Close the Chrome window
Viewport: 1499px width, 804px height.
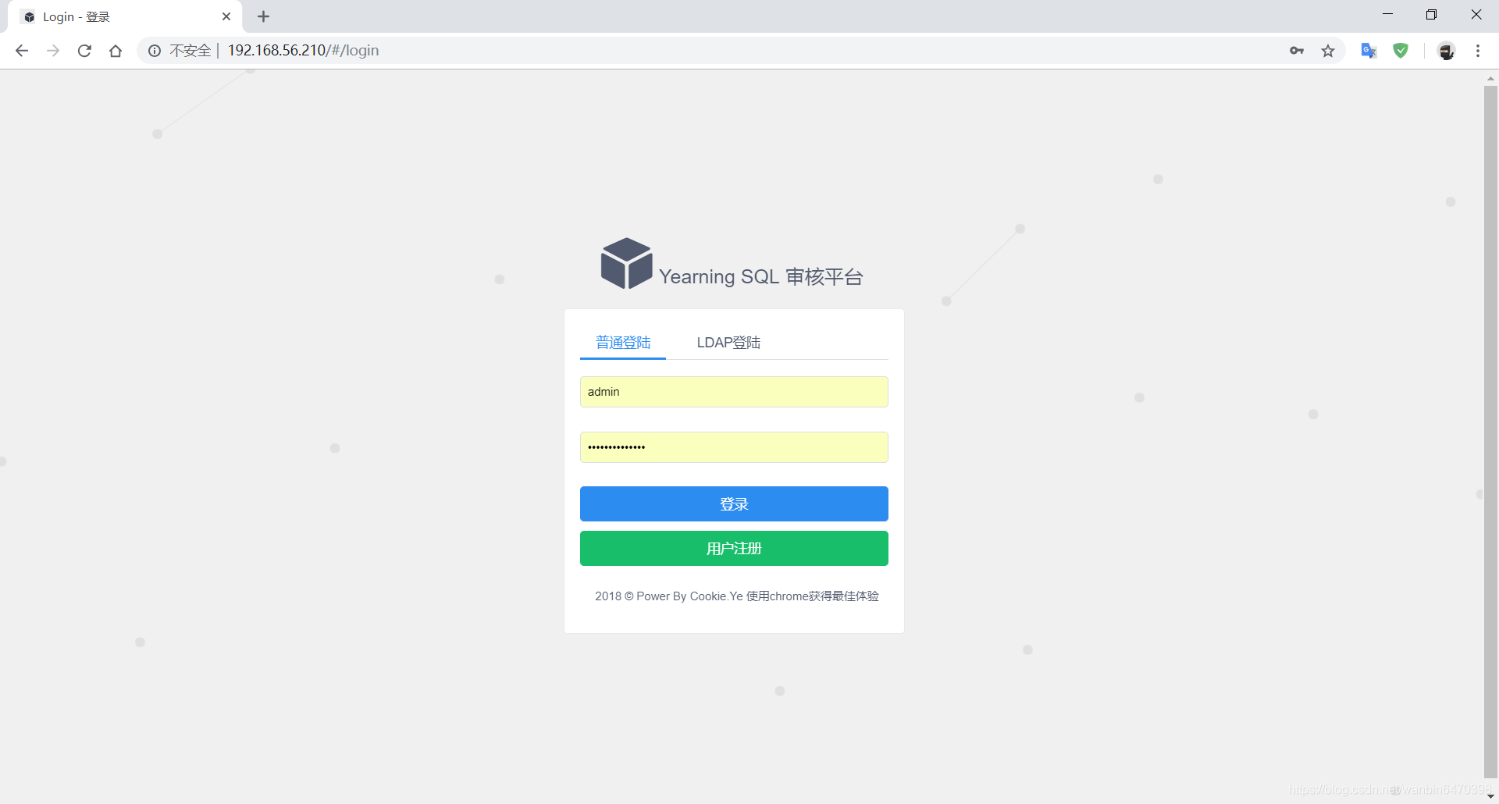(x=1476, y=14)
